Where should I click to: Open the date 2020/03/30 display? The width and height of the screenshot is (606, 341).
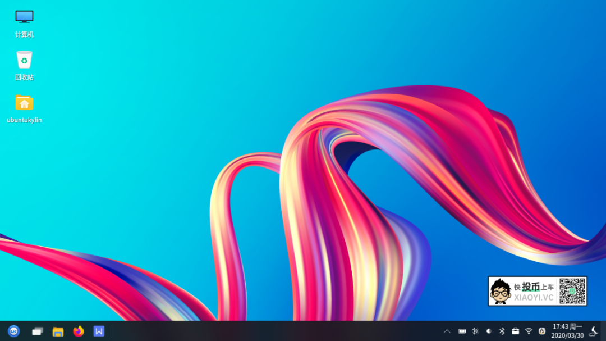click(x=564, y=335)
